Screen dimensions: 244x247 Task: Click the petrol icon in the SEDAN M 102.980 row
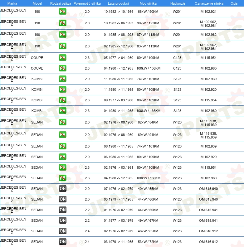click(63, 178)
